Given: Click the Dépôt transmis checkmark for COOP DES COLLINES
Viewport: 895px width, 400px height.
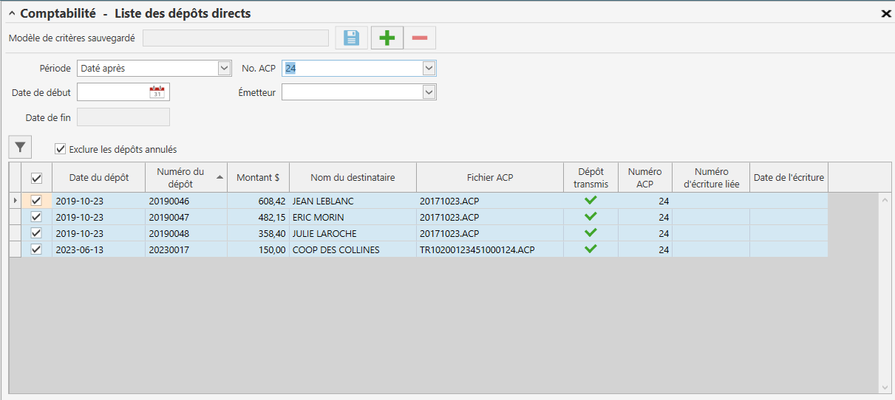Looking at the screenshot, I should (591, 249).
